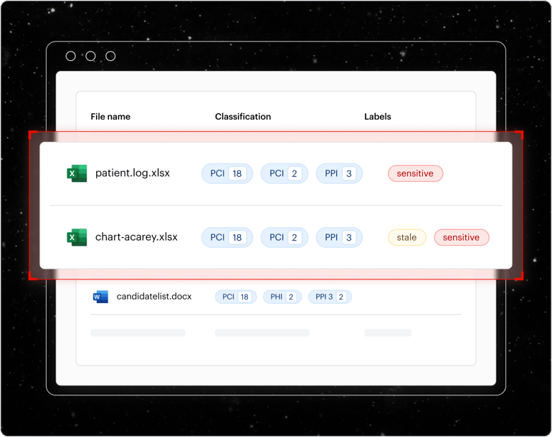
Task: Select the PCI 18 tag on patient.log.xlsx
Action: [227, 173]
